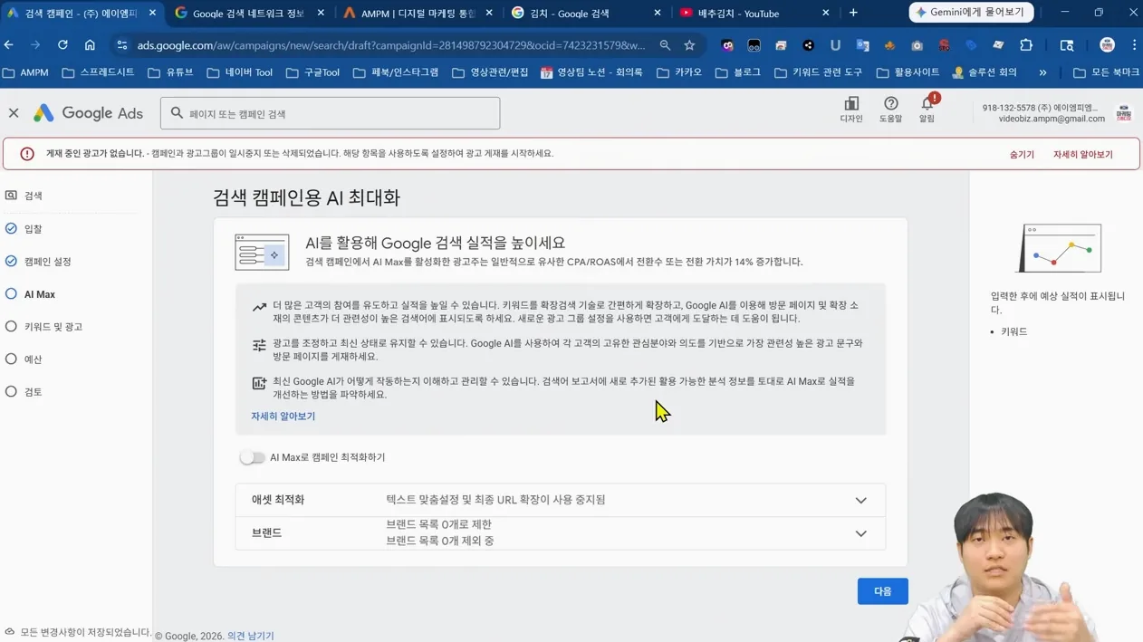This screenshot has height=642, width=1143.
Task: Click the magnifier icon in Ads search box
Action: (178, 113)
